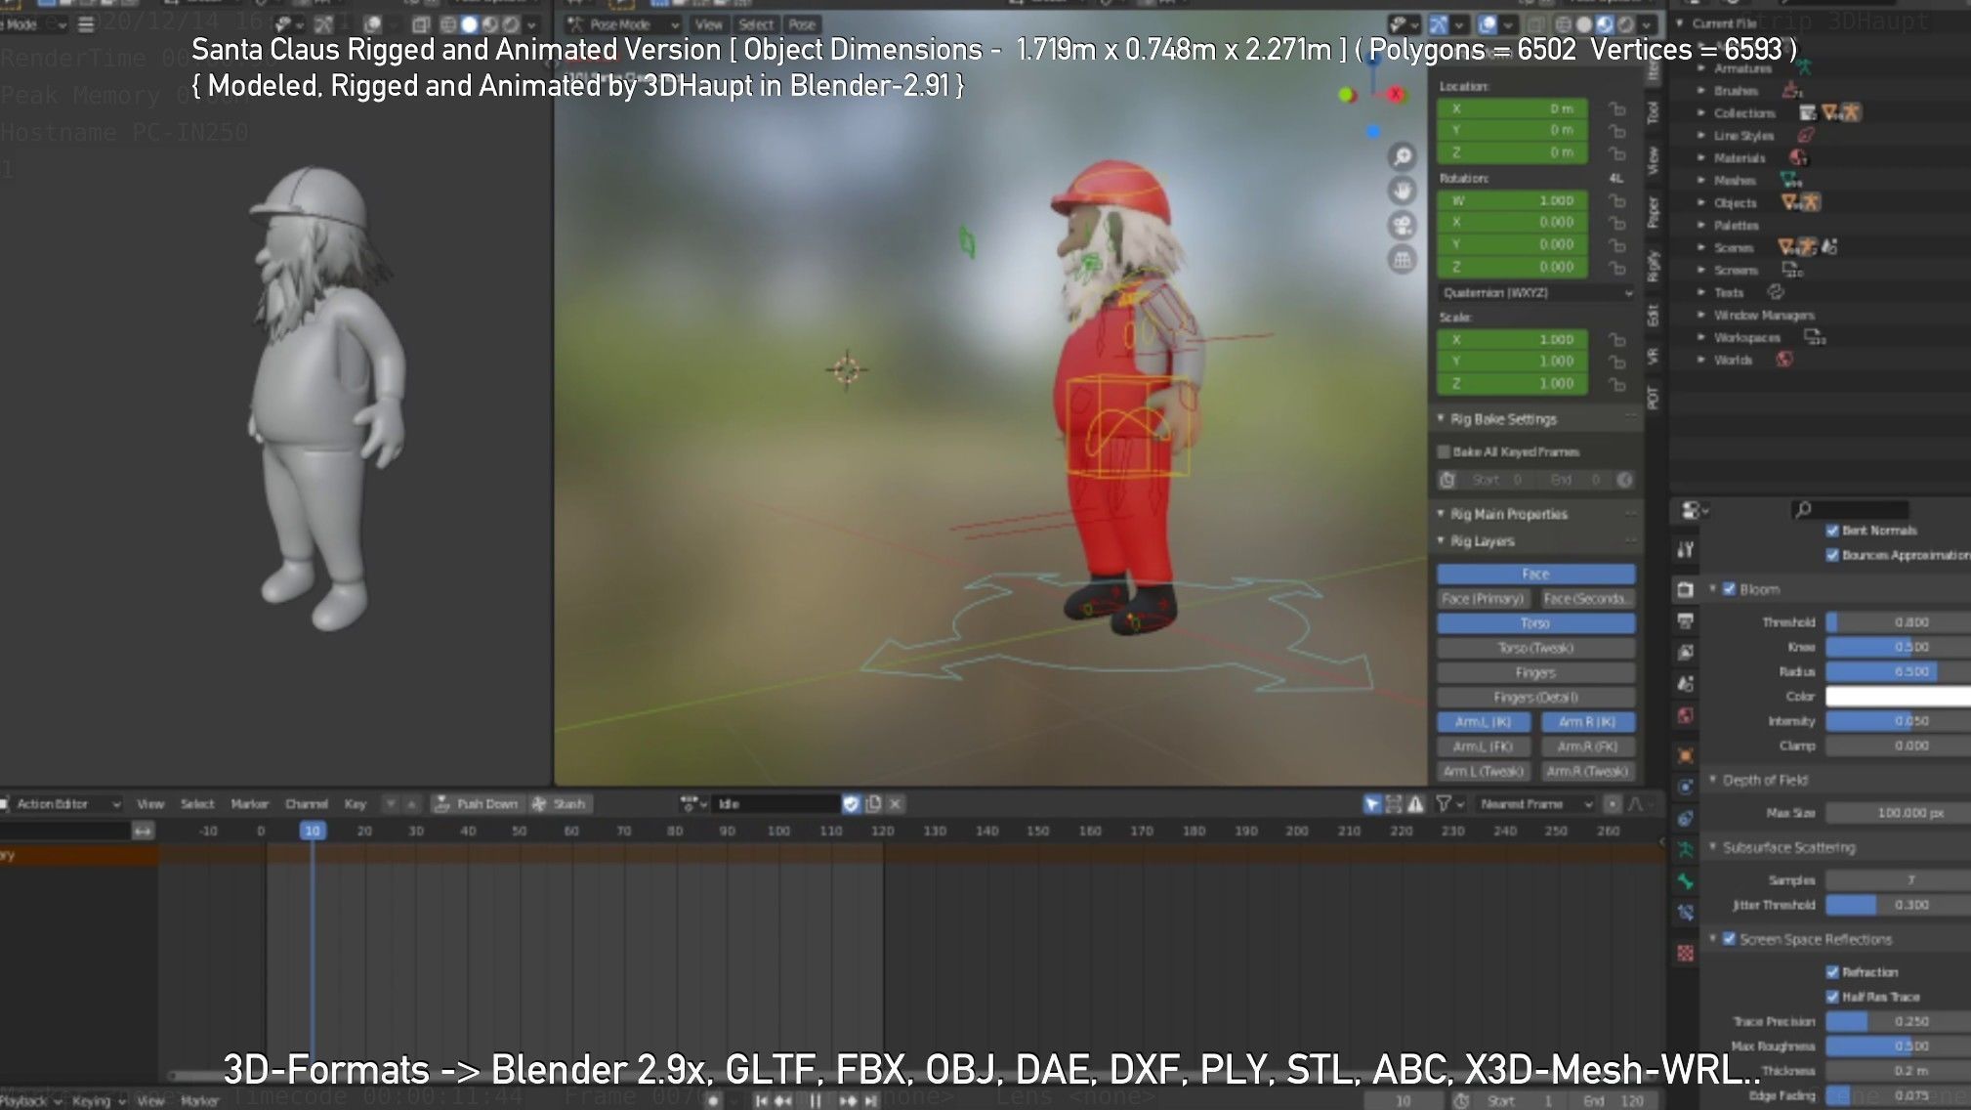The image size is (1971, 1110).
Task: Open the Action Editor Marker menu
Action: (x=249, y=803)
